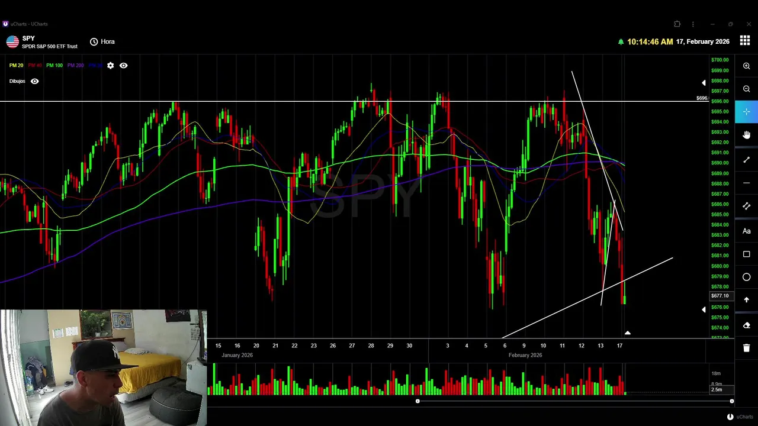
Task: Click date 30 on the time axis
Action: click(409, 346)
